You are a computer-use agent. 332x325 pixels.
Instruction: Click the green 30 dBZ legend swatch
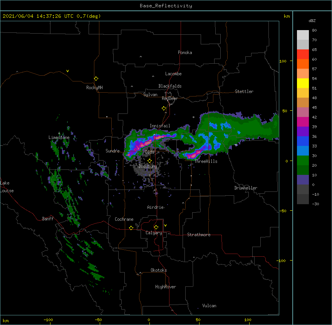coord(303,161)
